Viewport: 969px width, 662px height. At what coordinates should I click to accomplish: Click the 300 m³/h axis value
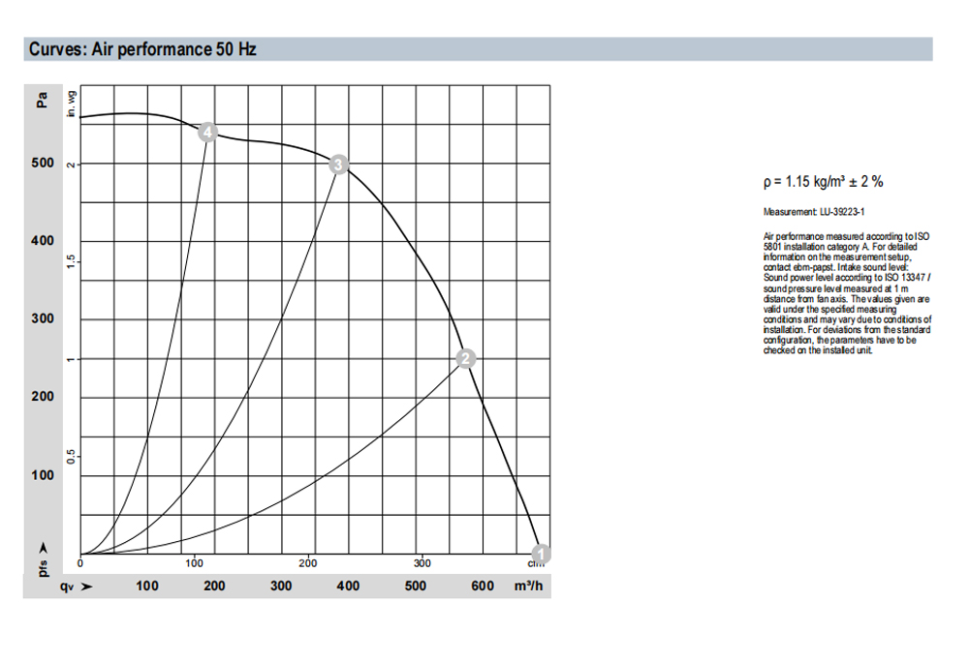pos(281,586)
